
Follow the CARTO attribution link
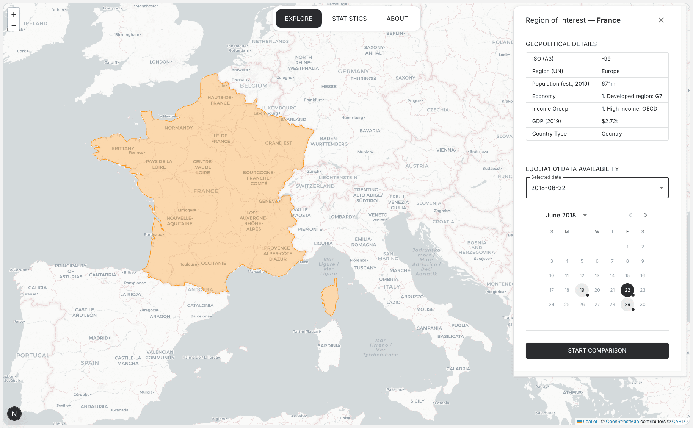tap(679, 421)
